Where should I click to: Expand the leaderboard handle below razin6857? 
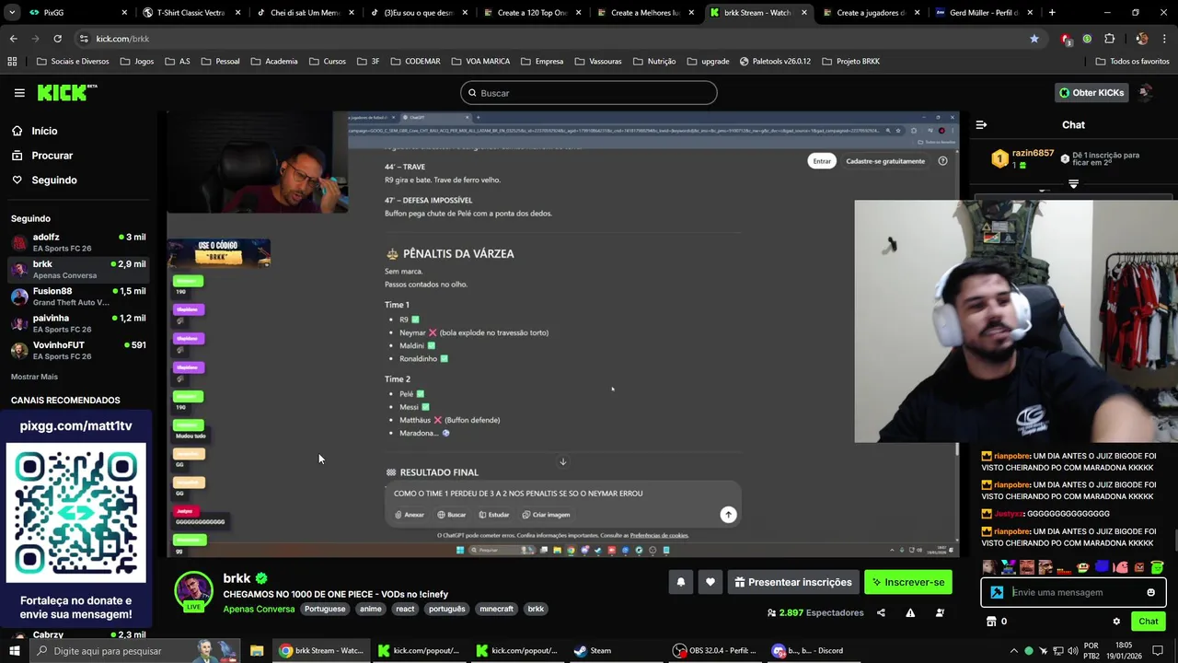(1073, 184)
